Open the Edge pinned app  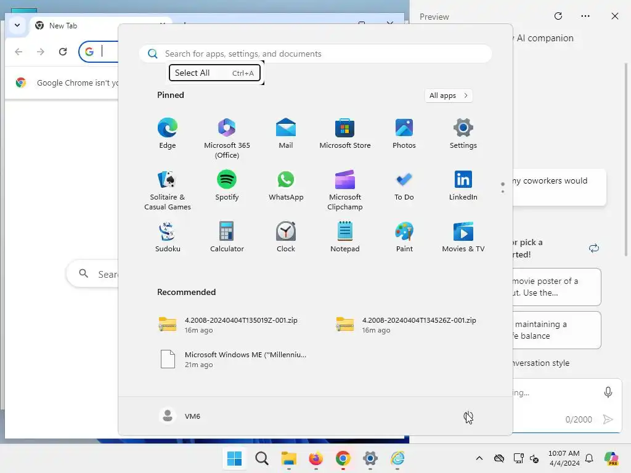click(168, 134)
